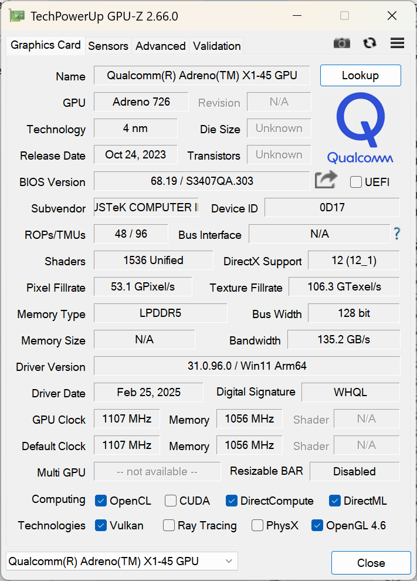Image resolution: width=417 pixels, height=581 pixels.
Task: Click the ROPs/TMUs field 48 / 96
Action: click(x=131, y=234)
